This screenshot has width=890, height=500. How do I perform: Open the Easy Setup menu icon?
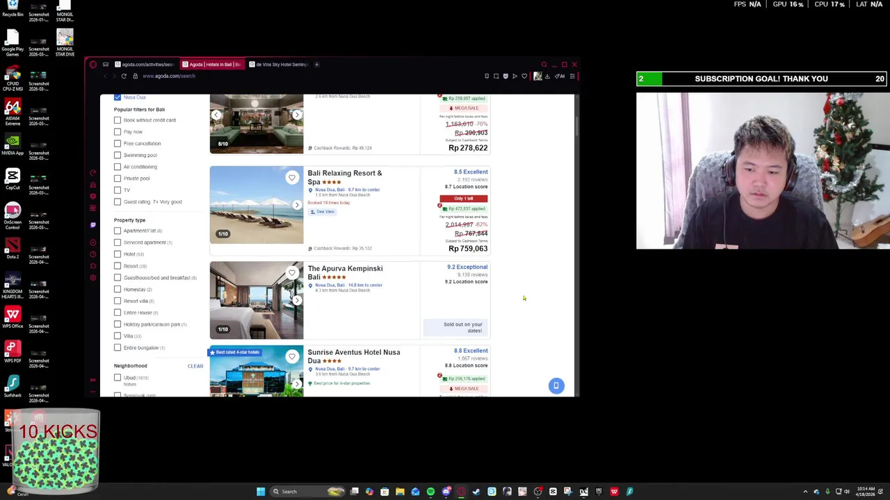(572, 76)
